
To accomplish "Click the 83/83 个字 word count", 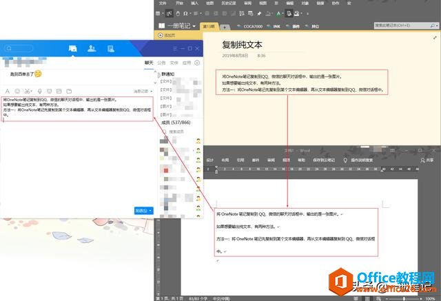I will (x=198, y=298).
